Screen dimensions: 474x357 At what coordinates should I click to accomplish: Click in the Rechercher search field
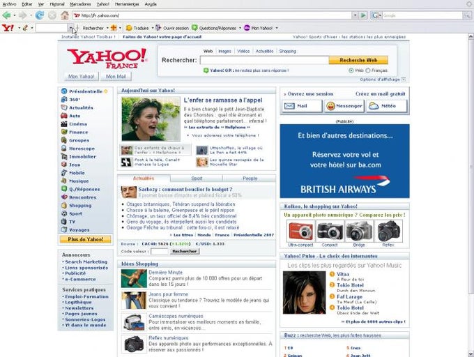(x=264, y=60)
